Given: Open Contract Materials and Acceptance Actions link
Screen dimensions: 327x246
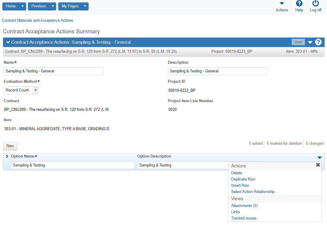Looking at the screenshot, I should 37,21.
